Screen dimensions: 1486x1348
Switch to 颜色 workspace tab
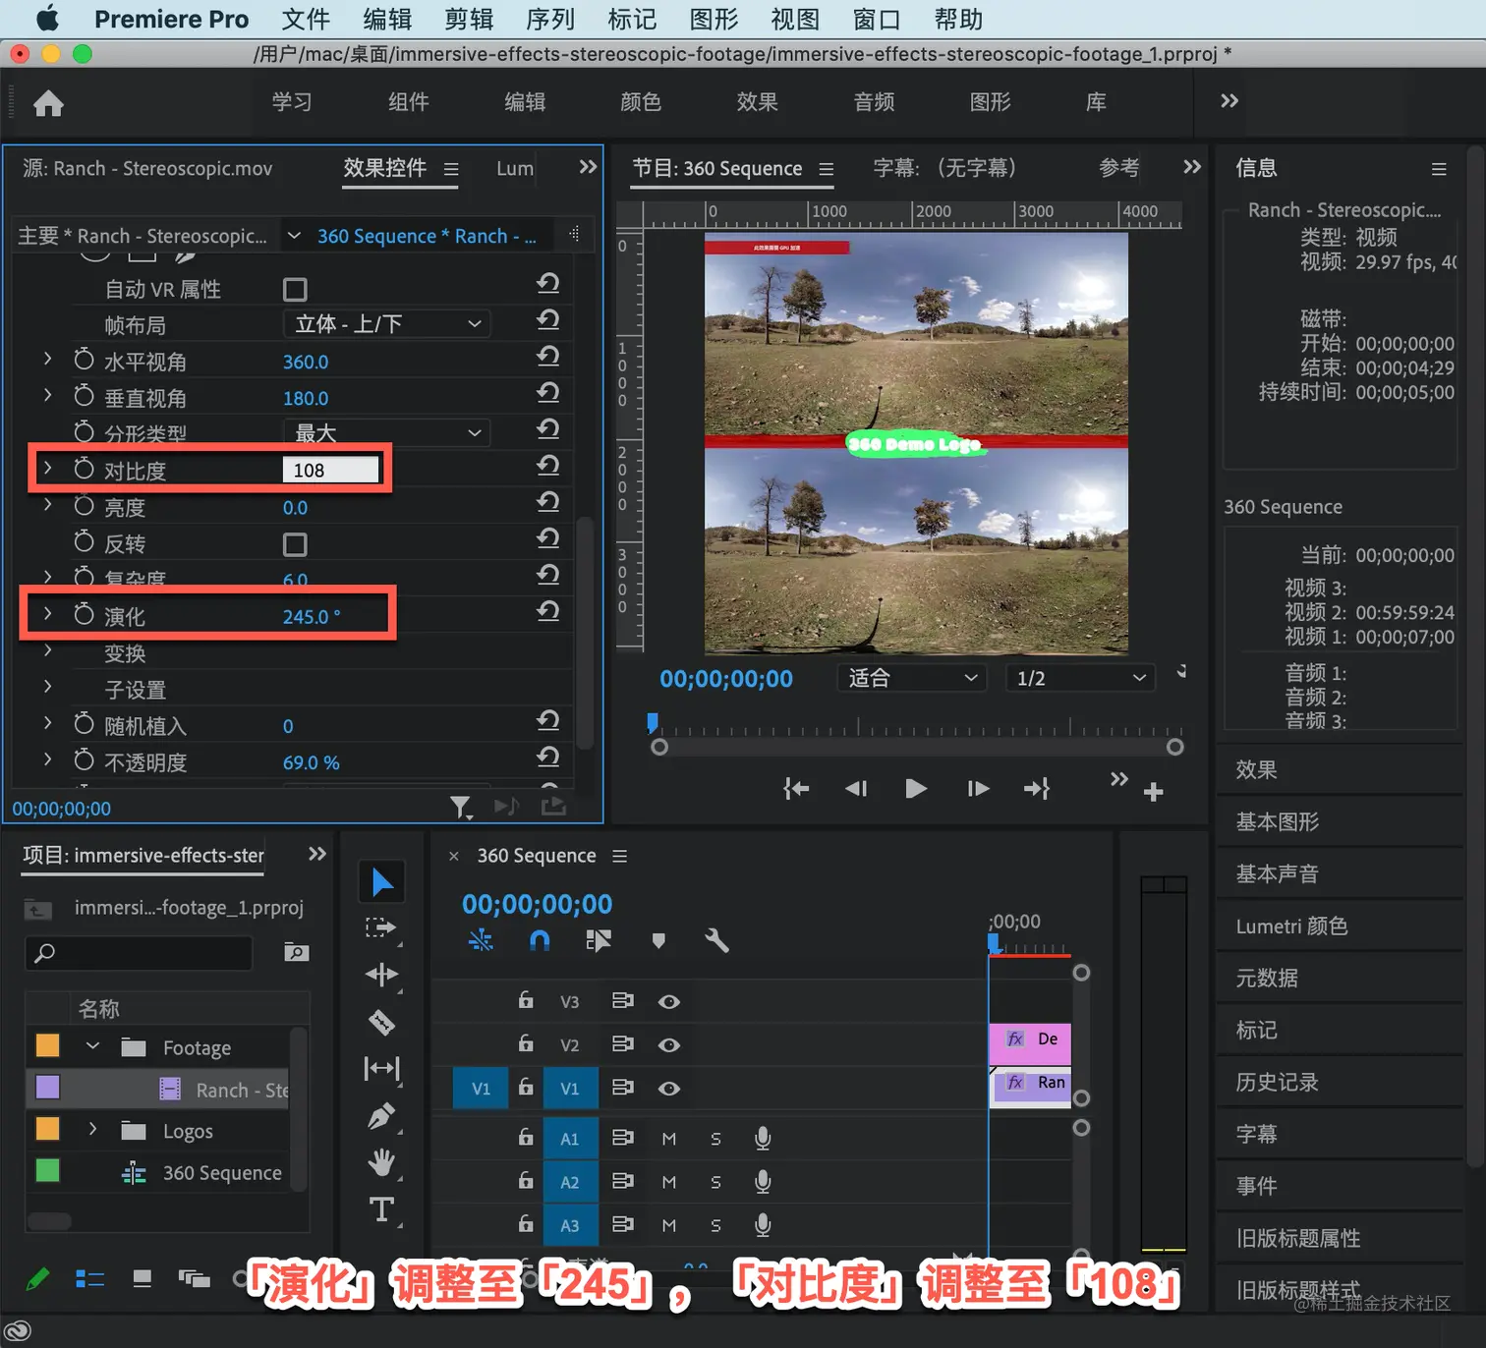641,102
